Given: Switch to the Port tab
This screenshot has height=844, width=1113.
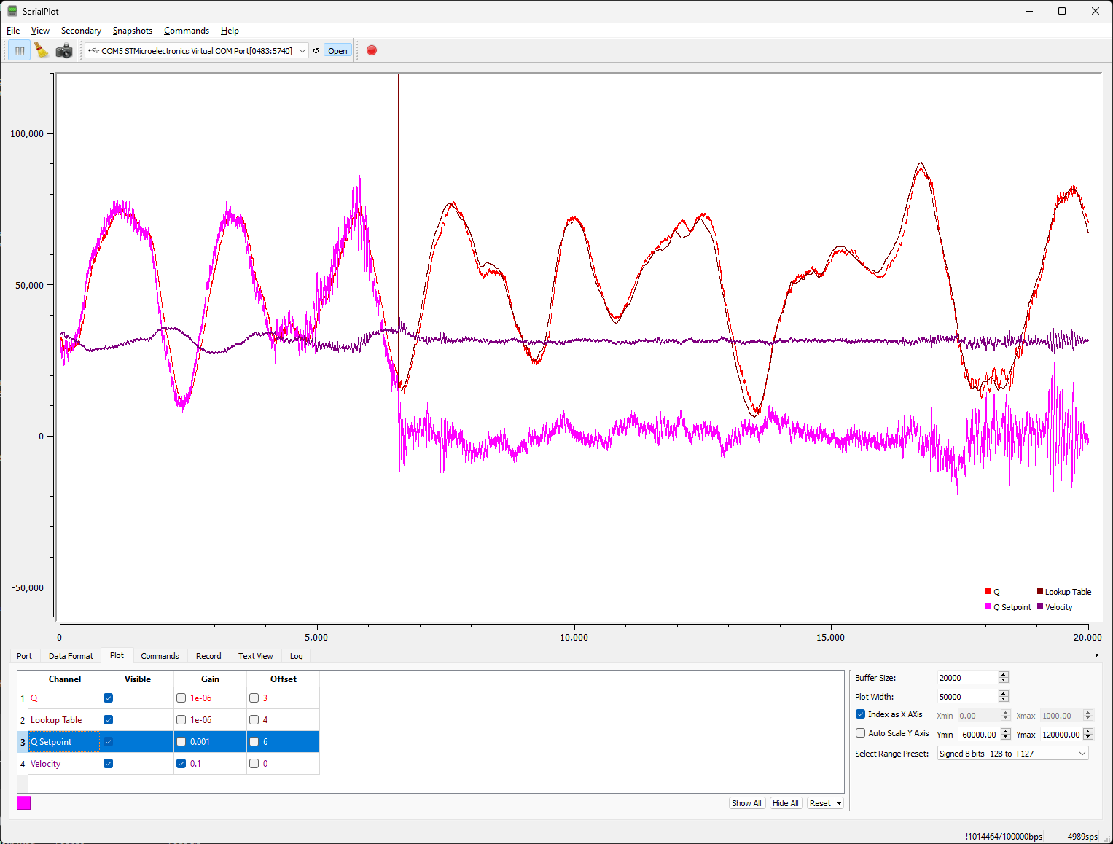Looking at the screenshot, I should pyautogui.click(x=25, y=655).
